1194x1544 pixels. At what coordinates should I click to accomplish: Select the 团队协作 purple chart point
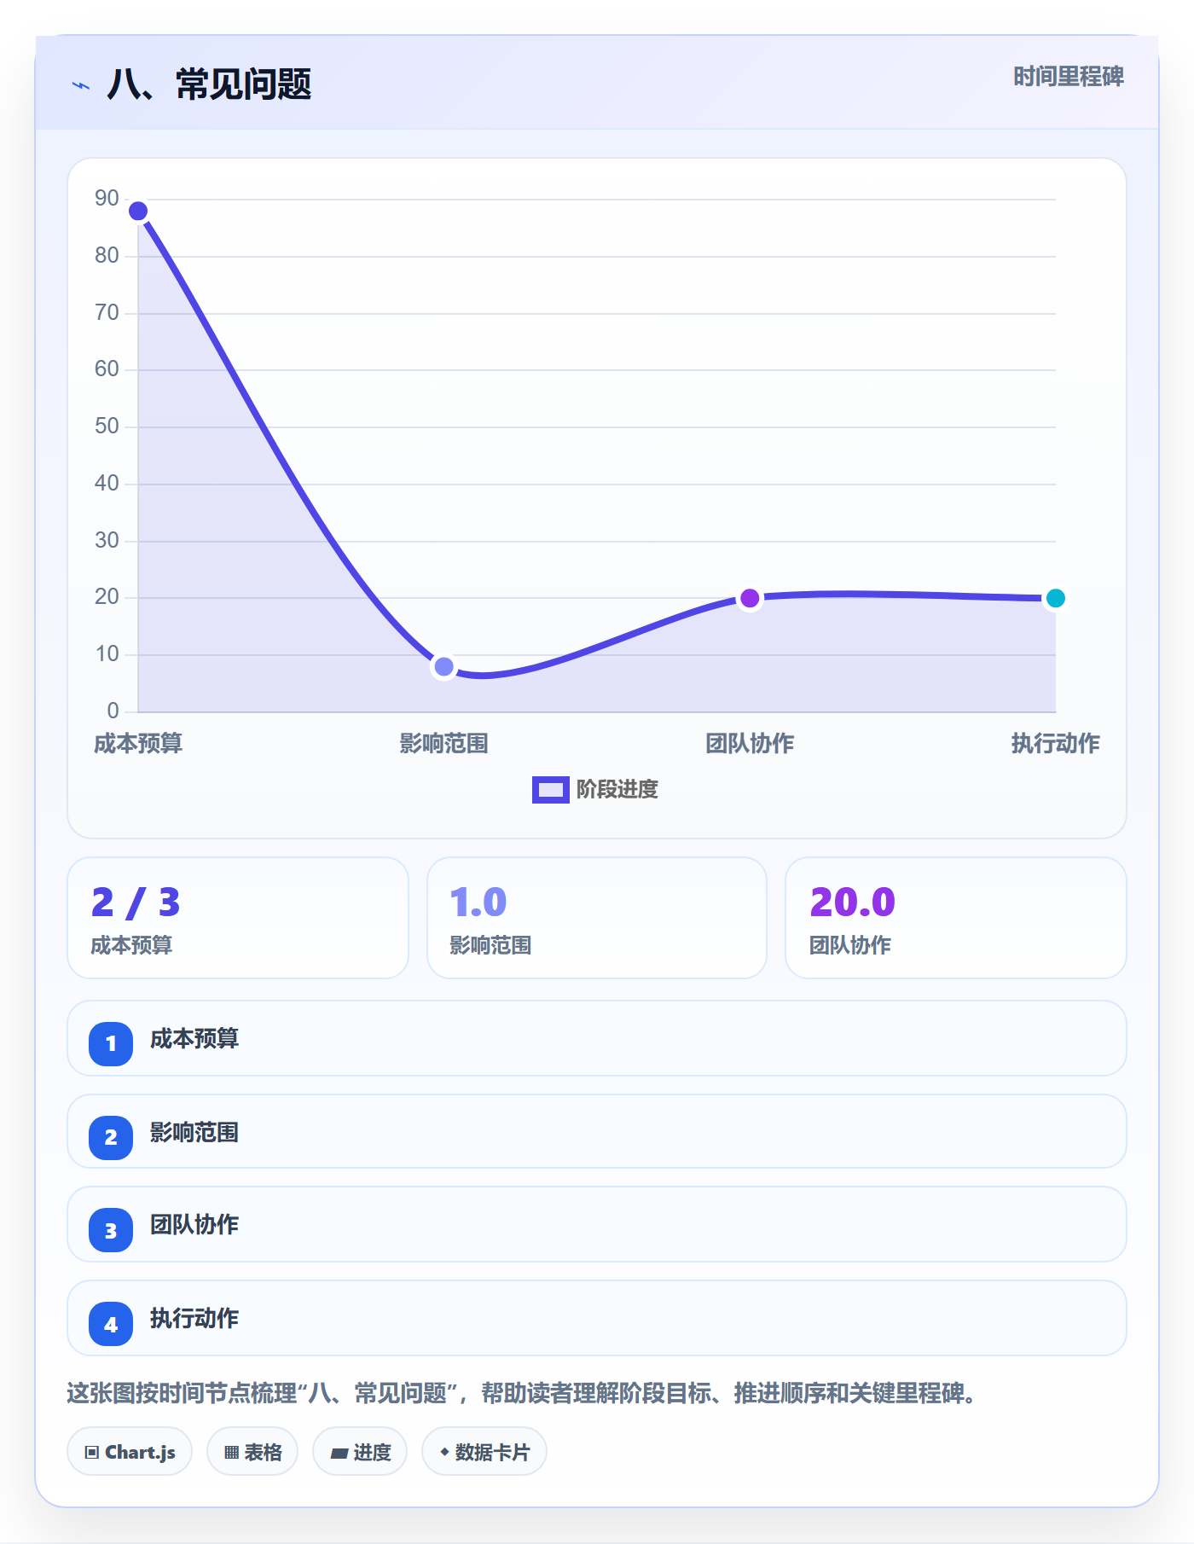pyautogui.click(x=750, y=598)
